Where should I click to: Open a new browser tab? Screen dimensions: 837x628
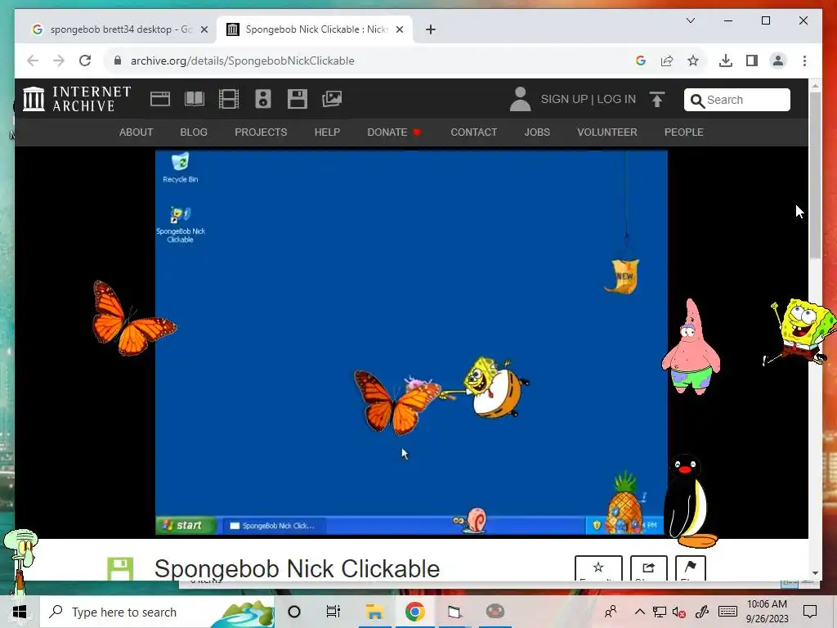pyautogui.click(x=431, y=29)
